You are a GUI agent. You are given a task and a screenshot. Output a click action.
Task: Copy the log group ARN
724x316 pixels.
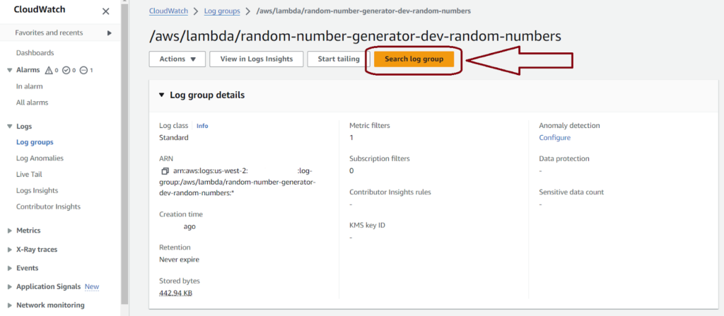[165, 171]
